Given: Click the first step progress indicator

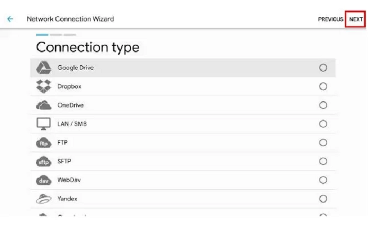Looking at the screenshot, I should coord(42,35).
